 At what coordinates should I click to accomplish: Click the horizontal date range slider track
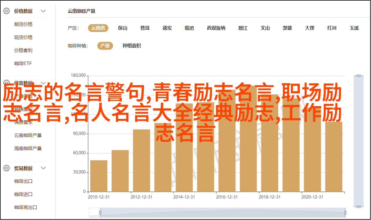[222, 213]
